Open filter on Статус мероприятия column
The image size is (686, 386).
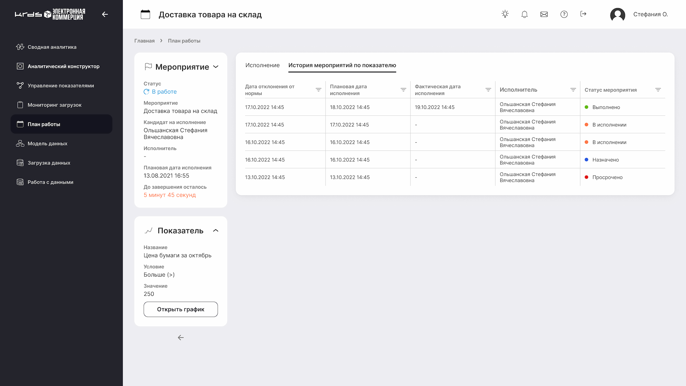click(657, 90)
